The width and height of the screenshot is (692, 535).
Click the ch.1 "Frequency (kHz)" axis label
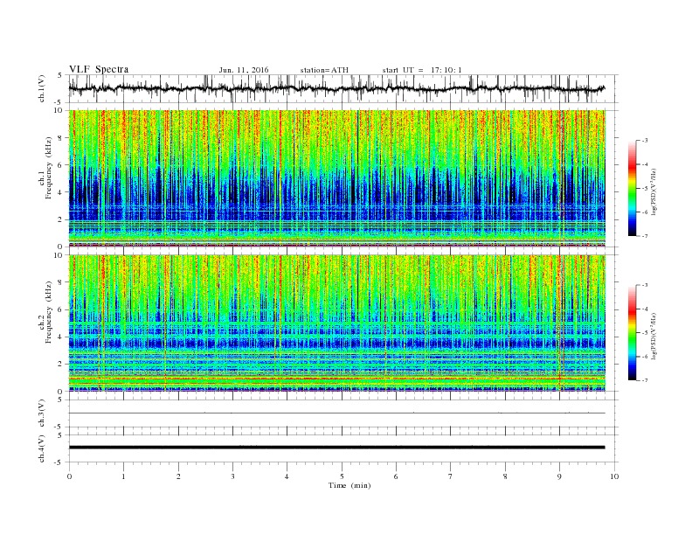click(x=48, y=168)
